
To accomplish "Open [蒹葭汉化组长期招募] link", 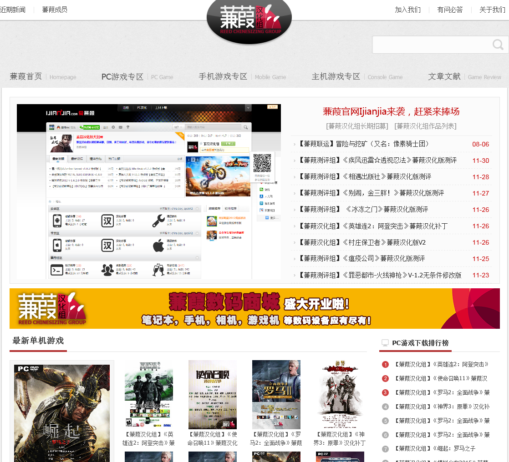I will click(x=357, y=126).
